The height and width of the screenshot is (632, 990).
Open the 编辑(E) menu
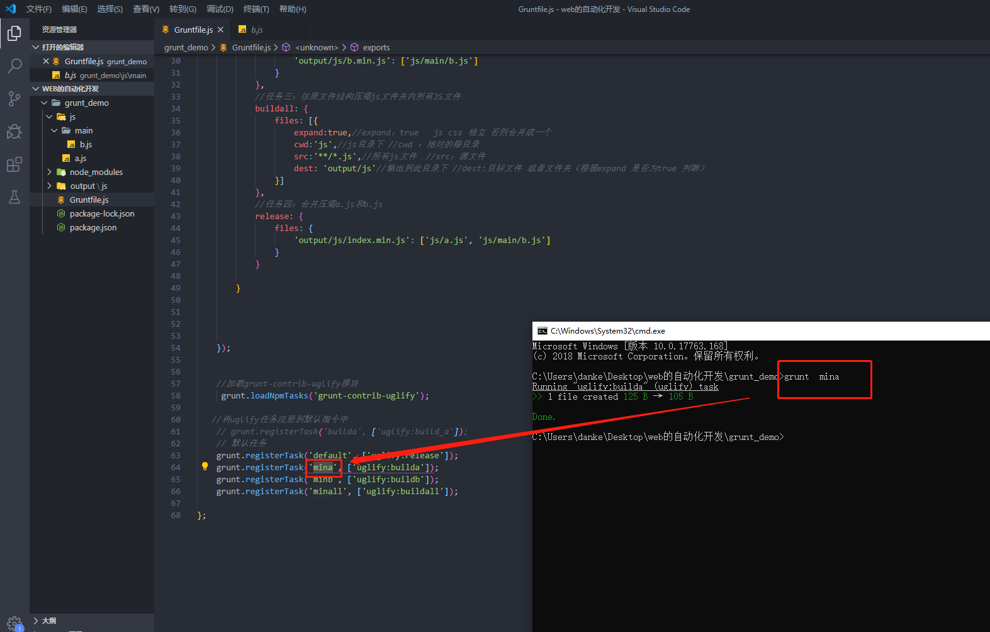click(74, 9)
